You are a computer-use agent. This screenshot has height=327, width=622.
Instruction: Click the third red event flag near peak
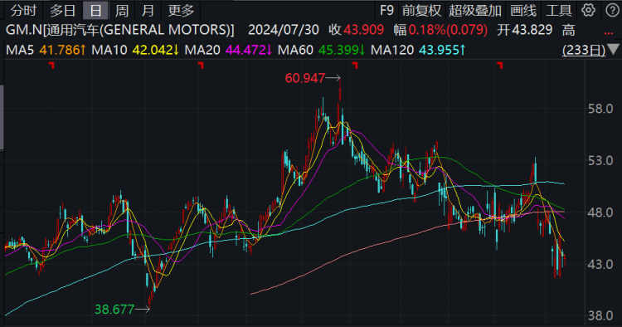coord(356,66)
